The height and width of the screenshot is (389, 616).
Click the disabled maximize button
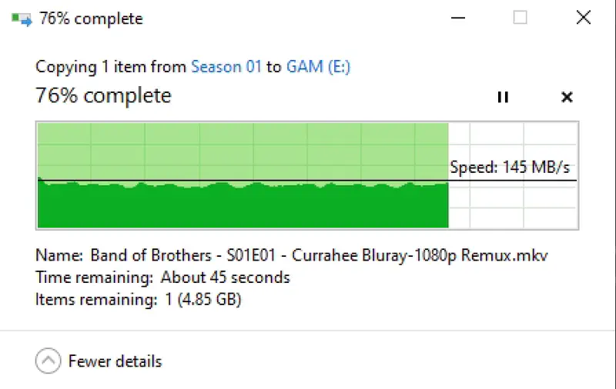pyautogui.click(x=520, y=18)
